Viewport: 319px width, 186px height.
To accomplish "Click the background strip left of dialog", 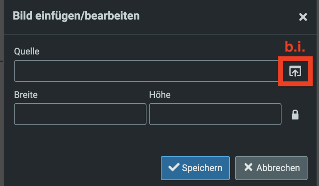I will (x=1, y=104).
